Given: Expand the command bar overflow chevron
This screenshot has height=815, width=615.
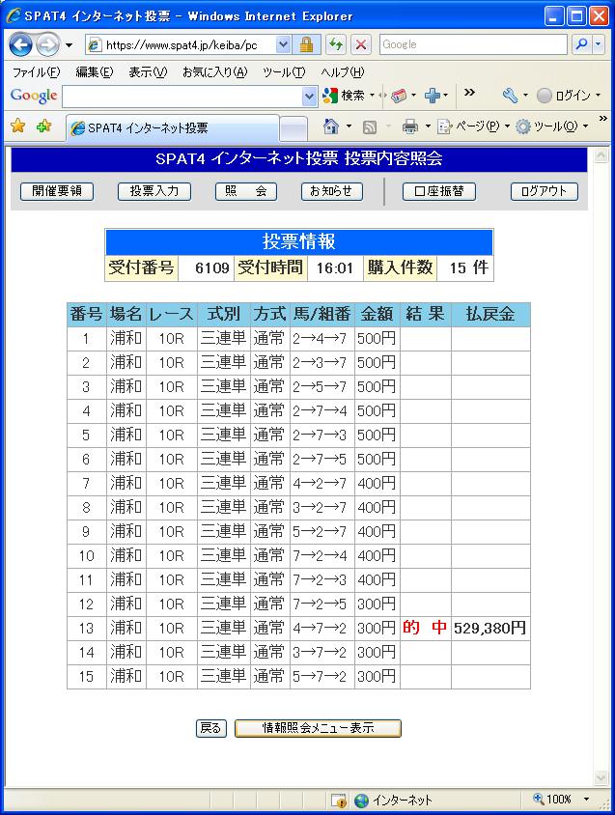Looking at the screenshot, I should (603, 119).
